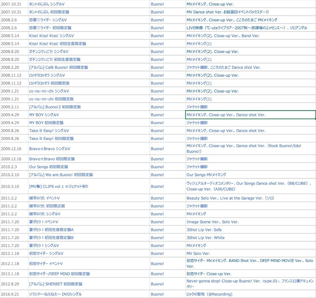Select the cell 'MY BOY 初回限定盤'
Image resolution: width=316 pixels, height=298 pixels.
89,123
